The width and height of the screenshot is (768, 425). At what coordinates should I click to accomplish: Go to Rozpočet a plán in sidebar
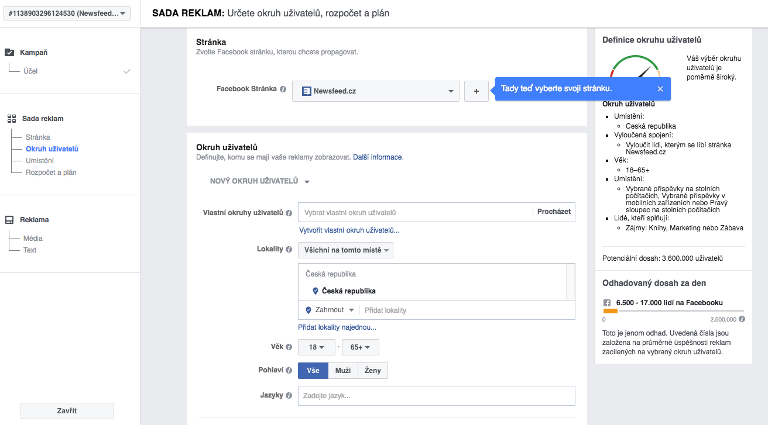(51, 172)
